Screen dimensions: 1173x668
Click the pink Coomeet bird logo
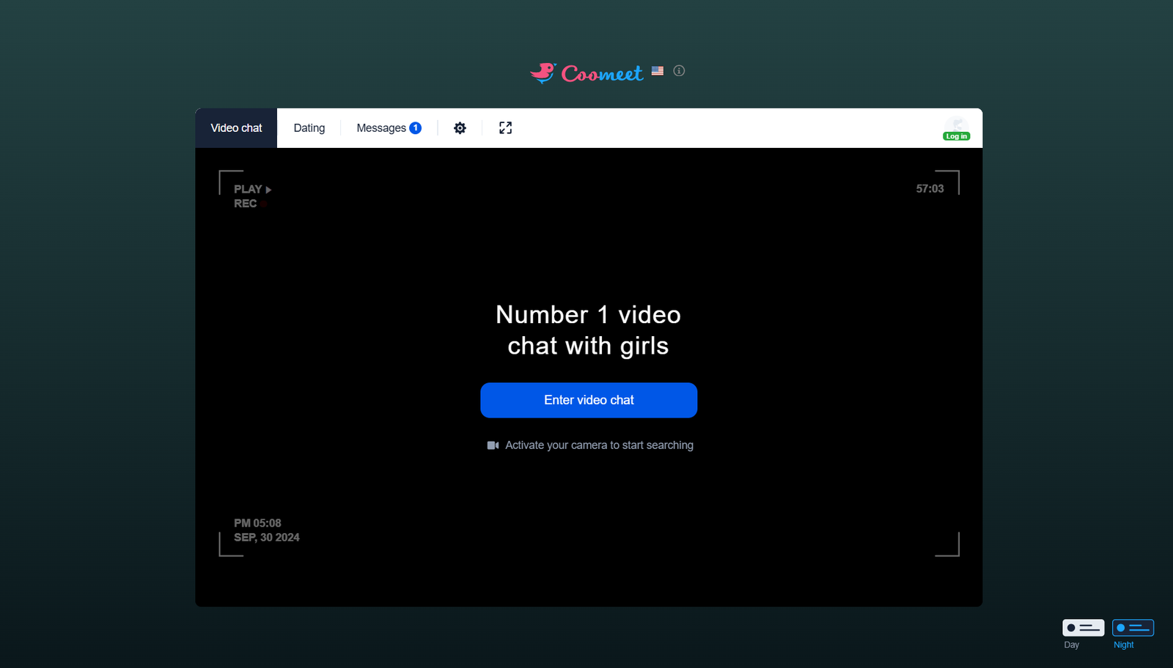(543, 73)
